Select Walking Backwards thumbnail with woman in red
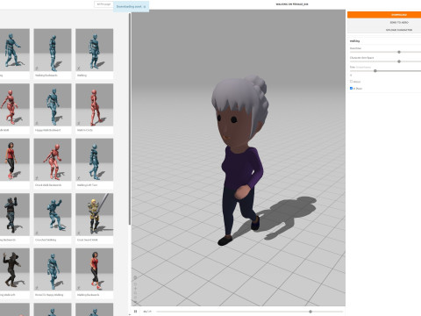 coord(94,269)
